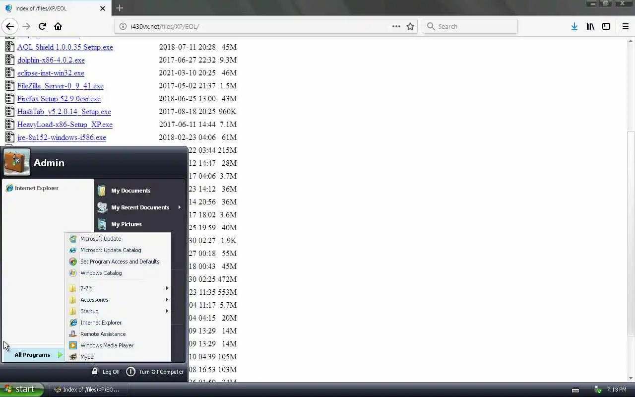Image resolution: width=635 pixels, height=397 pixels.
Task: Launch Remote Assistance
Action: tap(119, 334)
